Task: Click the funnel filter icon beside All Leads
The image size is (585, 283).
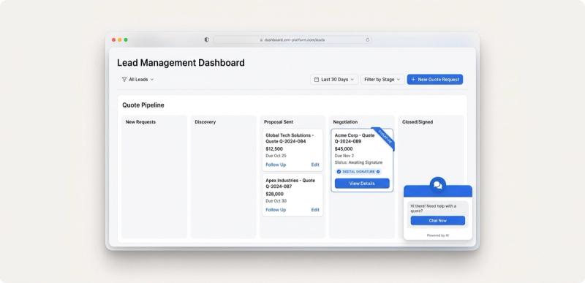Action: click(x=124, y=80)
